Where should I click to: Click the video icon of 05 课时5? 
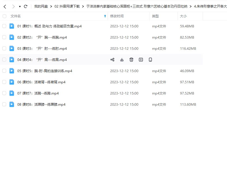(12, 71)
